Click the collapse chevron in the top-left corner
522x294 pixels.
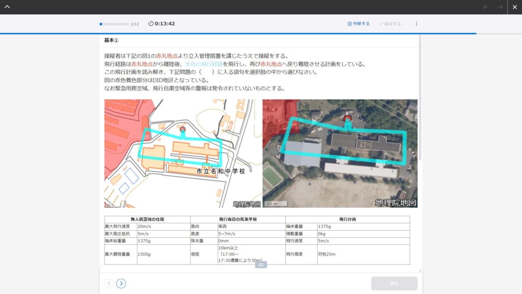click(7, 7)
